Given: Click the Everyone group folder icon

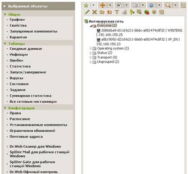Looking at the screenshot, I should click(x=94, y=26).
